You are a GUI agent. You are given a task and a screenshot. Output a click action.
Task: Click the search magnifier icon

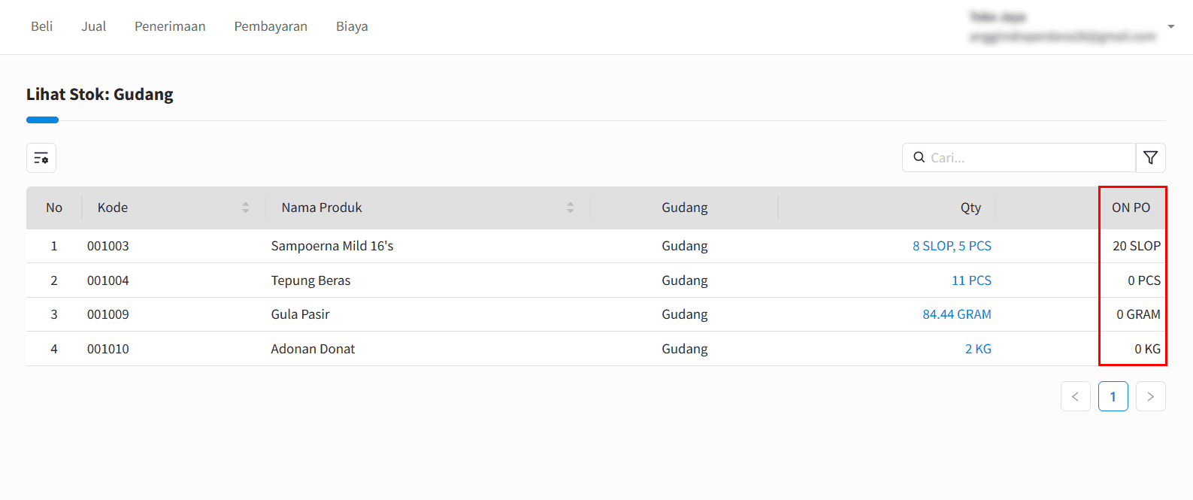pyautogui.click(x=919, y=158)
